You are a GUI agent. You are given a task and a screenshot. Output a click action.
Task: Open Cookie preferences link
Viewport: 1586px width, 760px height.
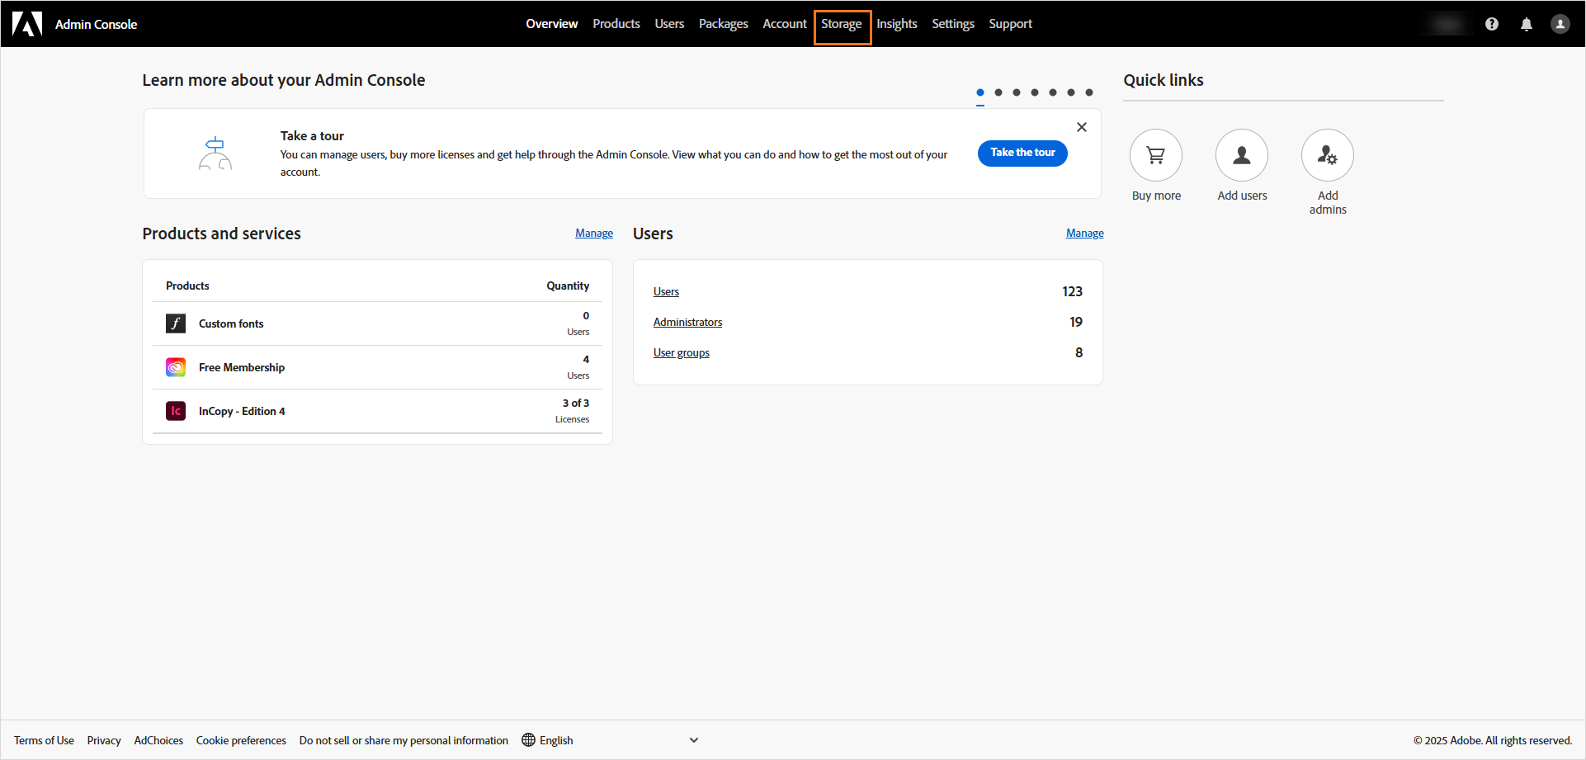pyautogui.click(x=241, y=740)
